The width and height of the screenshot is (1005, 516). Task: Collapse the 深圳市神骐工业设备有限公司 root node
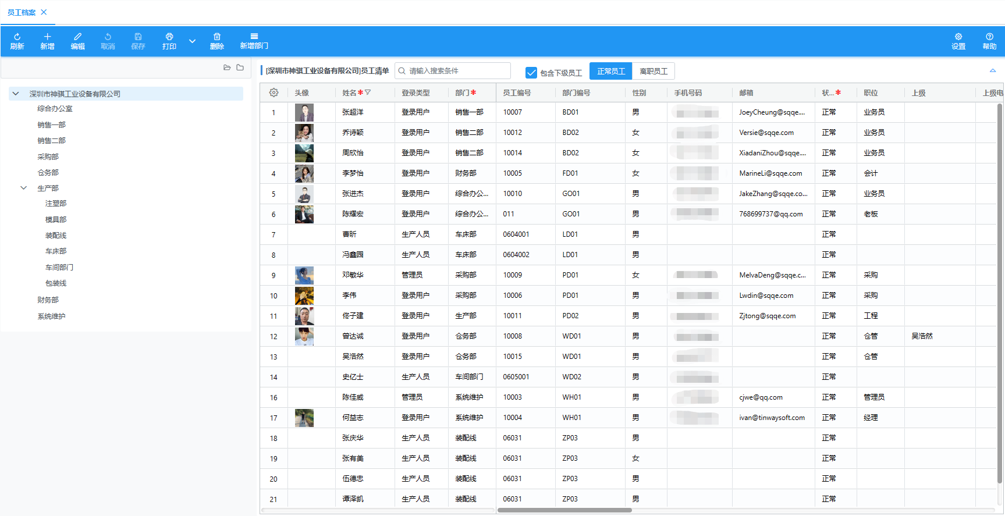click(16, 94)
